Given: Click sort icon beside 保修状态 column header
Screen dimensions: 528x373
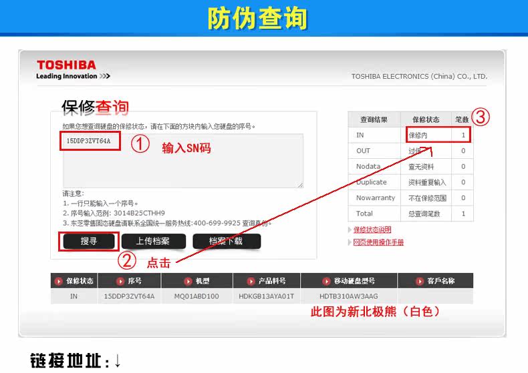Looking at the screenshot, I should (59, 282).
